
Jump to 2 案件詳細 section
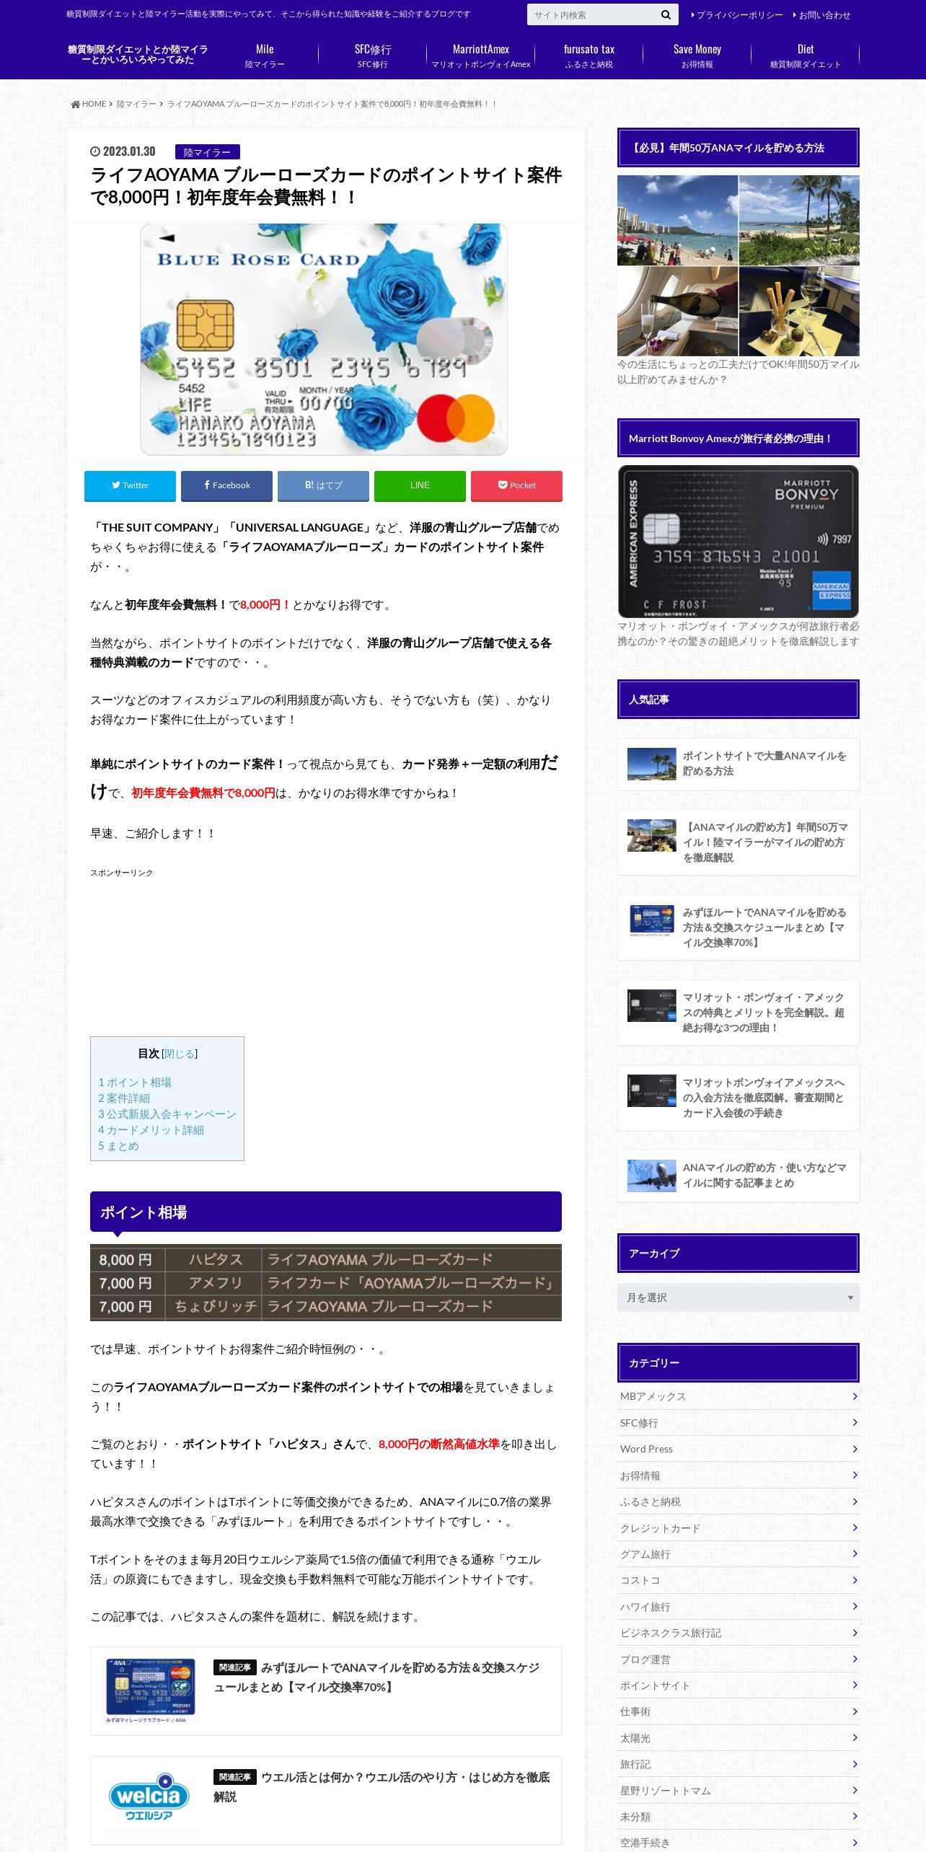click(124, 1098)
